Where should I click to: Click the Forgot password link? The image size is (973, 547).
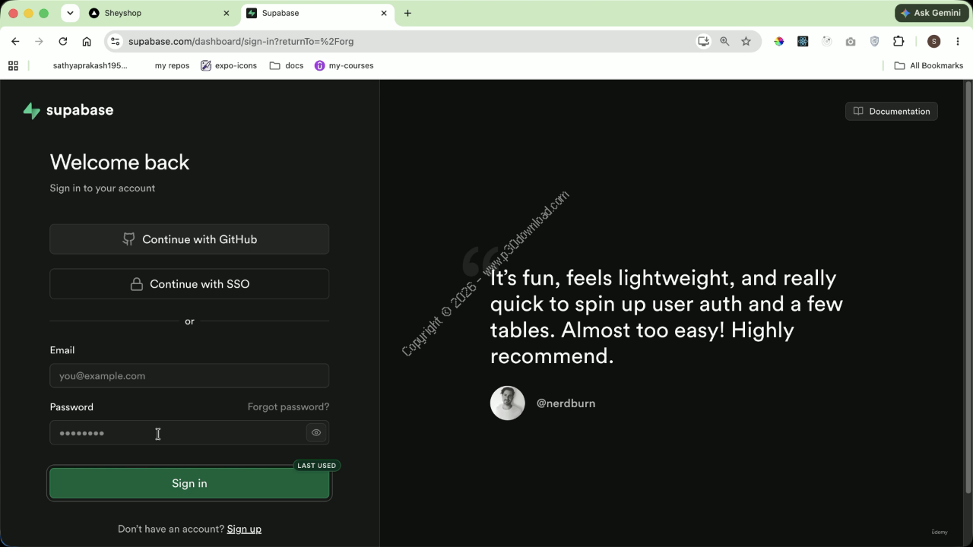point(288,407)
